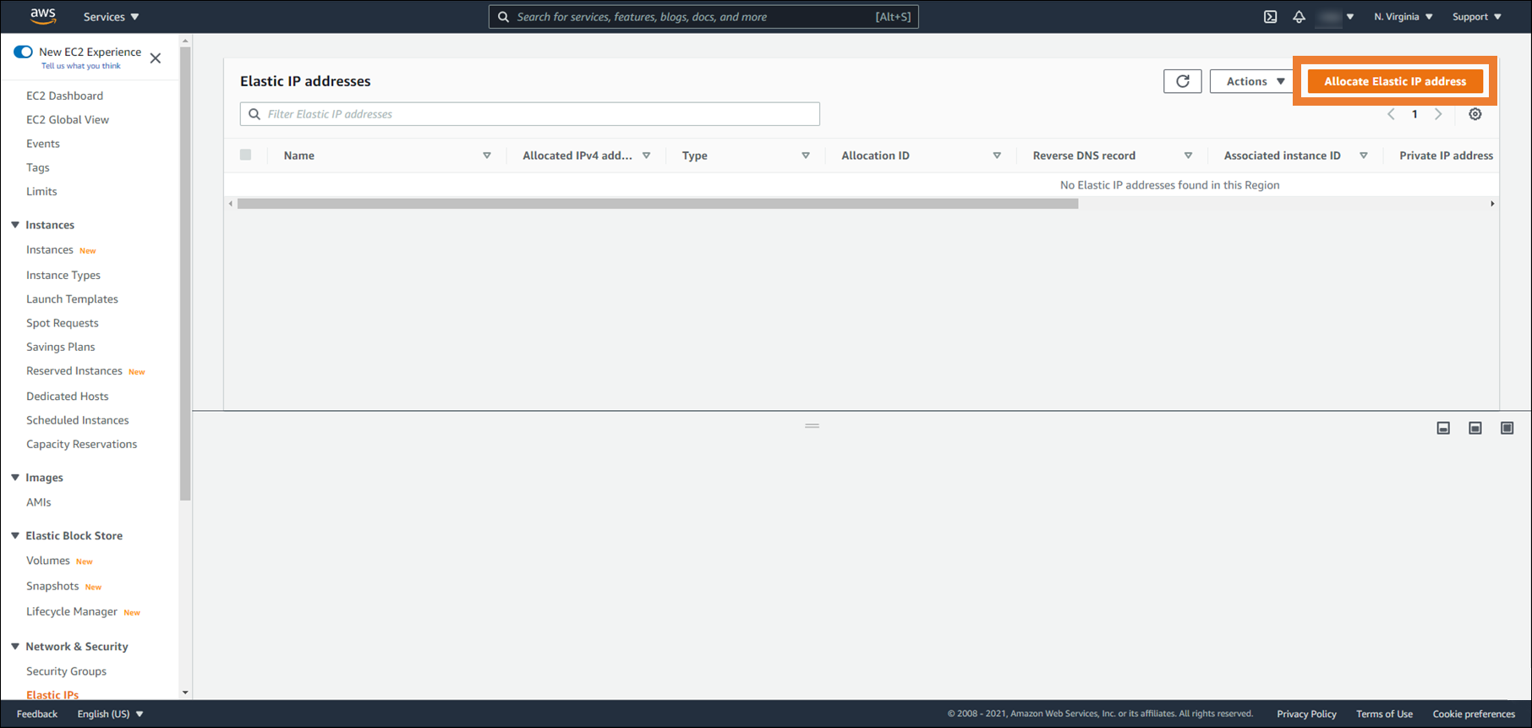This screenshot has width=1532, height=728.
Task: Open Volumes in sidebar
Action: [x=48, y=561]
